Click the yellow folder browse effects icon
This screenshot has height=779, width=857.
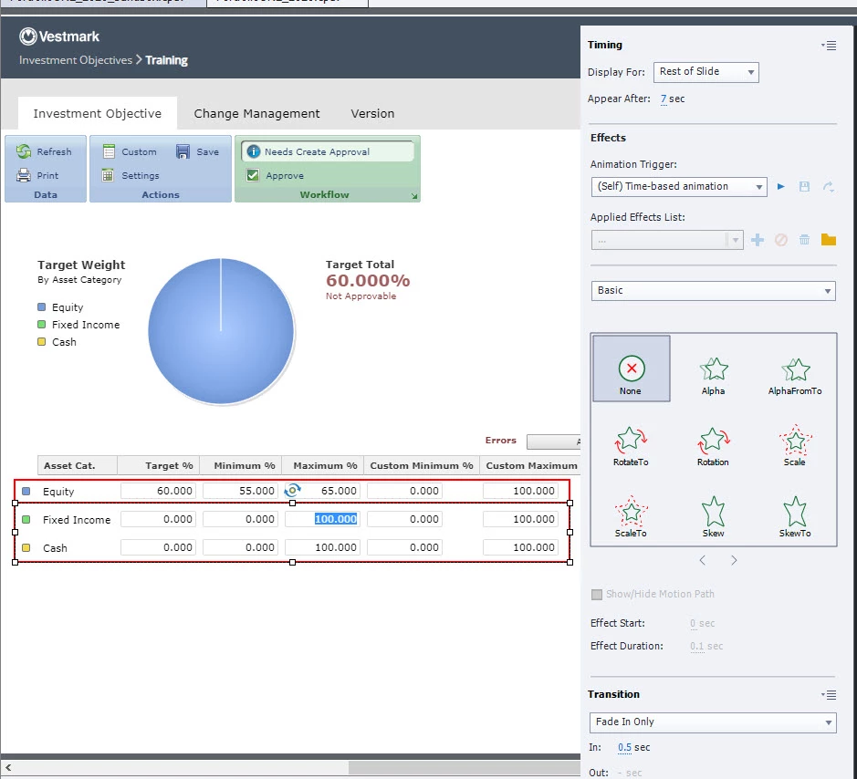828,240
